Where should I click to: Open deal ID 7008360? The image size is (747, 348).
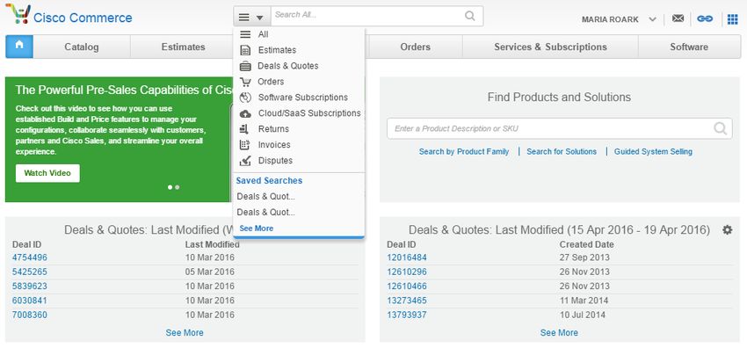(x=30, y=315)
